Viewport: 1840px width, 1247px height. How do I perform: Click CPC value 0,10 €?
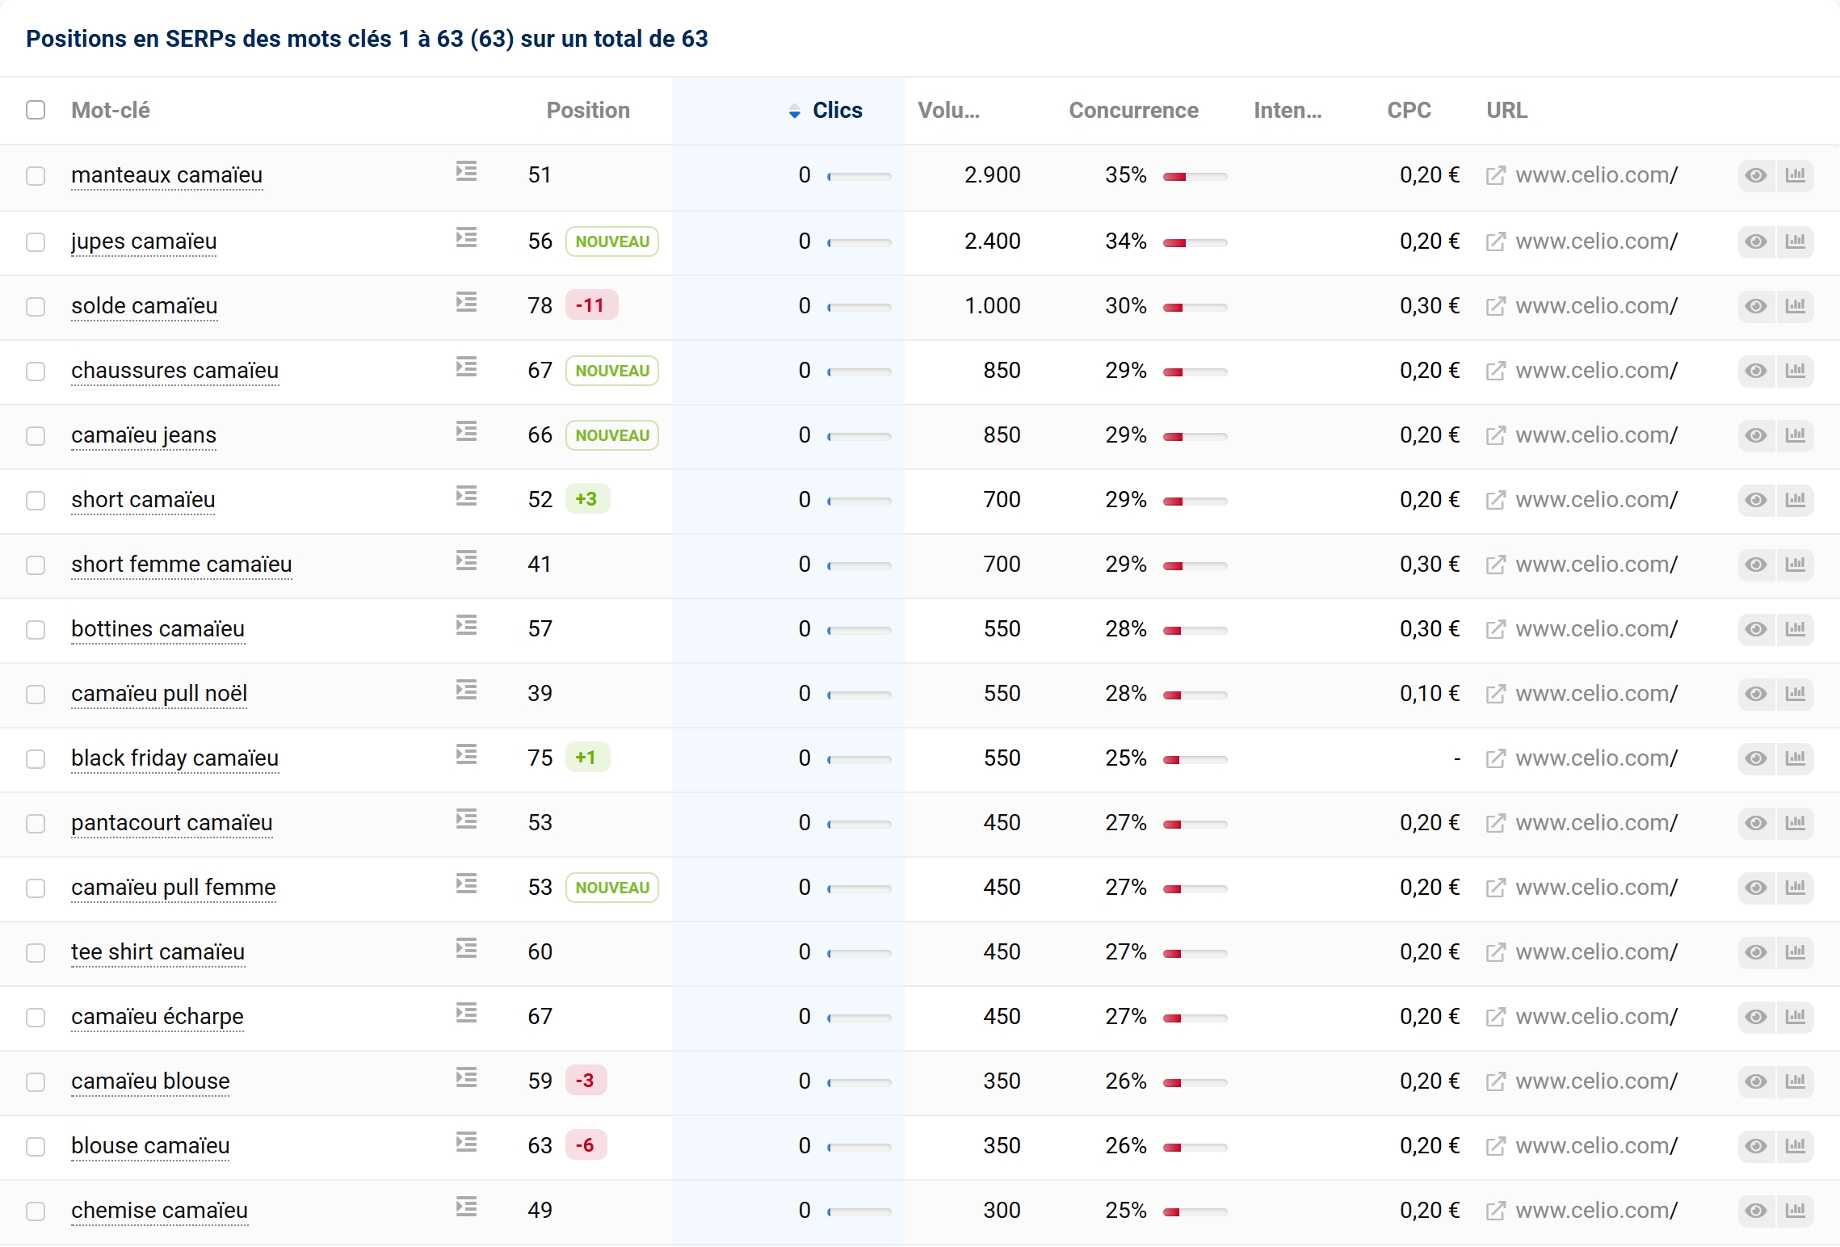pyautogui.click(x=1430, y=694)
